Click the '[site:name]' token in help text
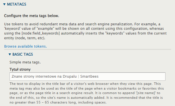The height and width of the screenshot is (106, 175). click(x=145, y=93)
